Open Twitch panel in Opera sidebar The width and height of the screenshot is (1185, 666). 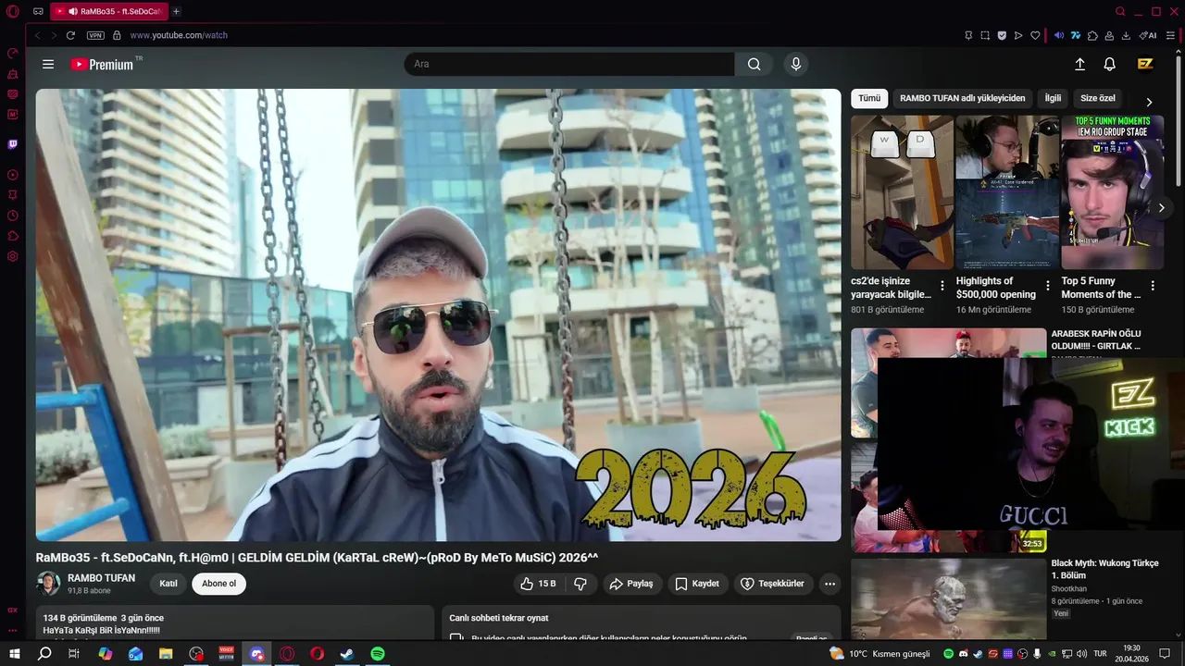(13, 144)
